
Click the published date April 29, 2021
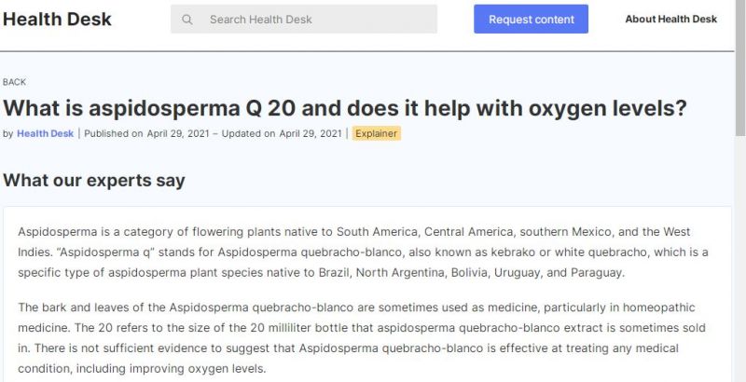click(x=182, y=133)
